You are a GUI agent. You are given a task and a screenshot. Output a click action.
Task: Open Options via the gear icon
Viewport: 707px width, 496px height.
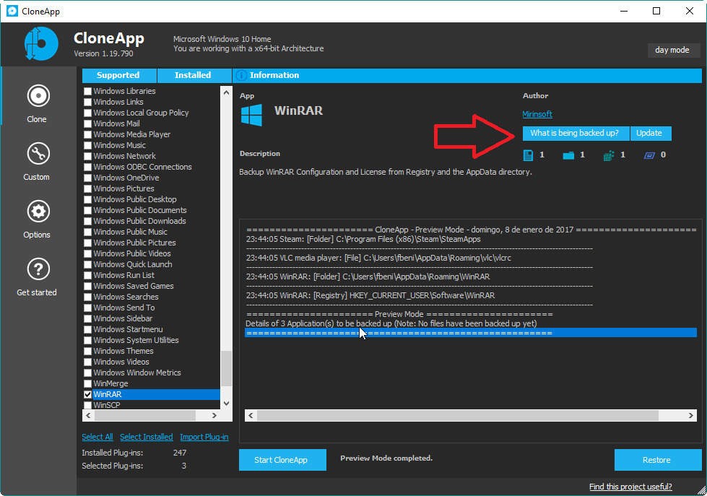click(x=36, y=212)
